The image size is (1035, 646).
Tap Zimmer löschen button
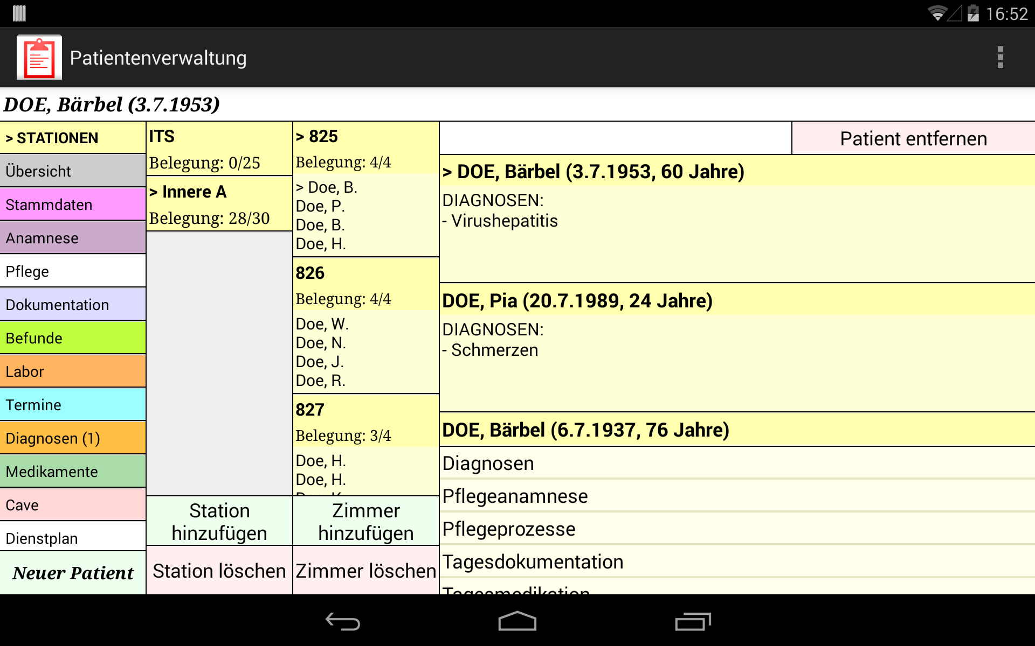tap(366, 571)
